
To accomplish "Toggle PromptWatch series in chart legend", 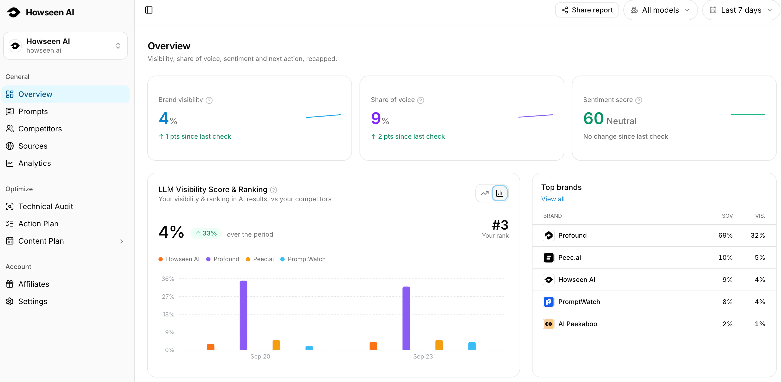I will click(x=303, y=259).
